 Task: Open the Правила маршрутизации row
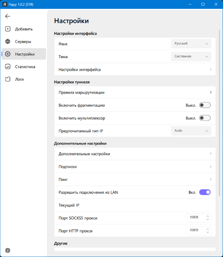click(135, 92)
